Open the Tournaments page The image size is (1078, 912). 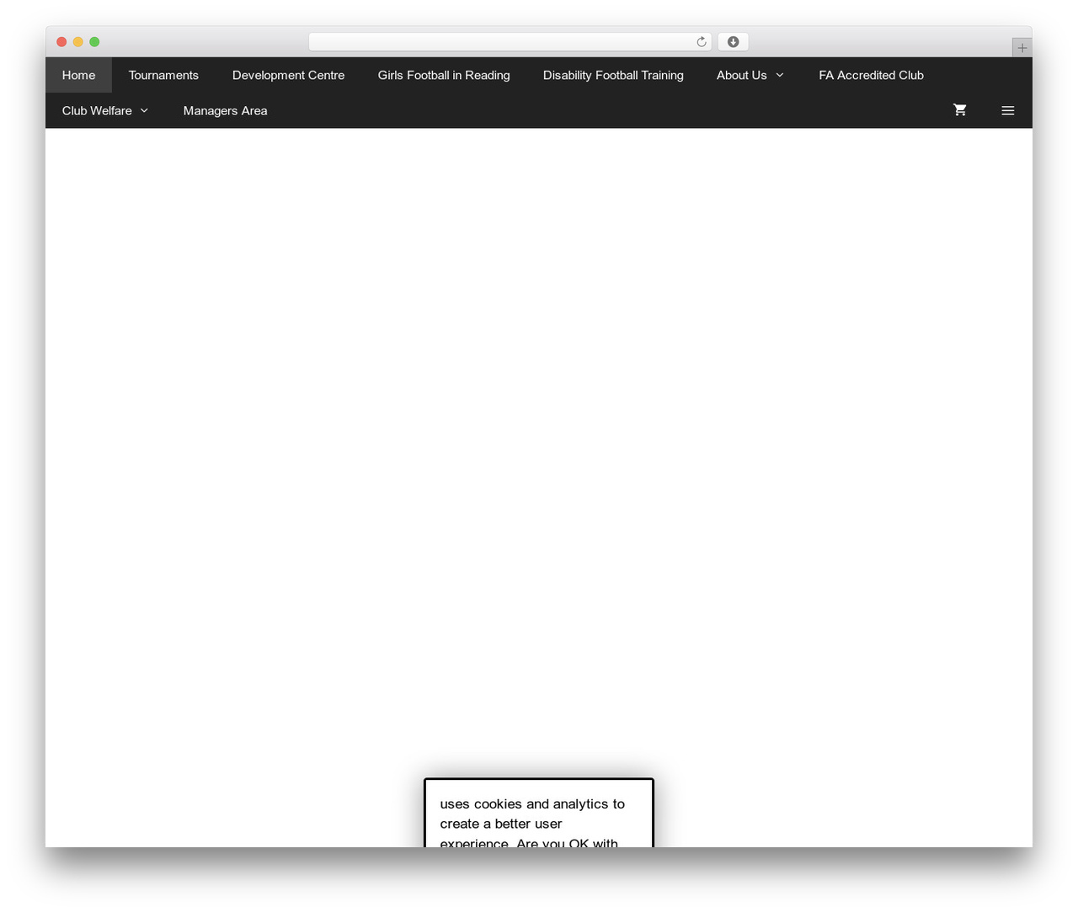(163, 75)
